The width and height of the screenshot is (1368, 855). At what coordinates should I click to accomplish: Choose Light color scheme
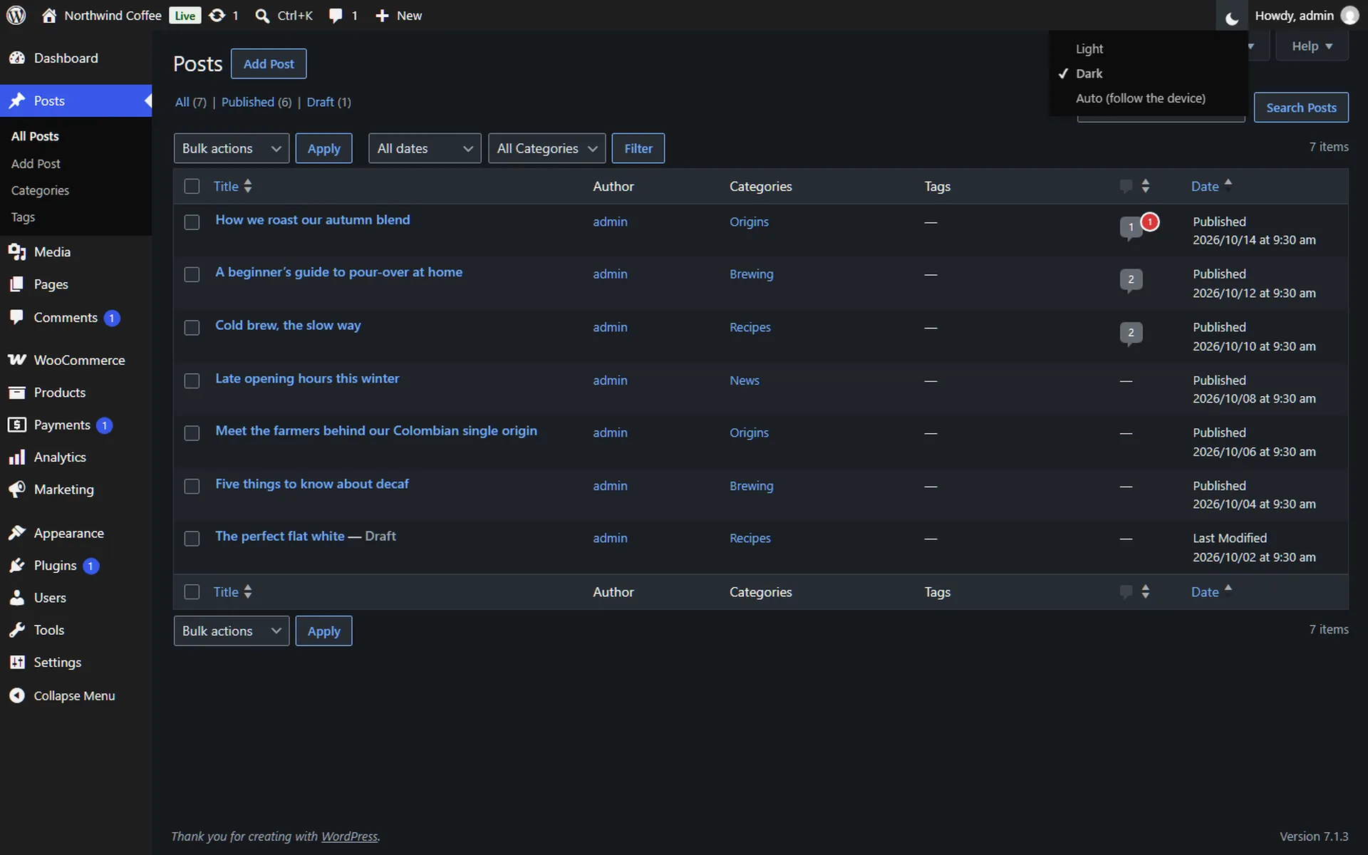[x=1089, y=48]
